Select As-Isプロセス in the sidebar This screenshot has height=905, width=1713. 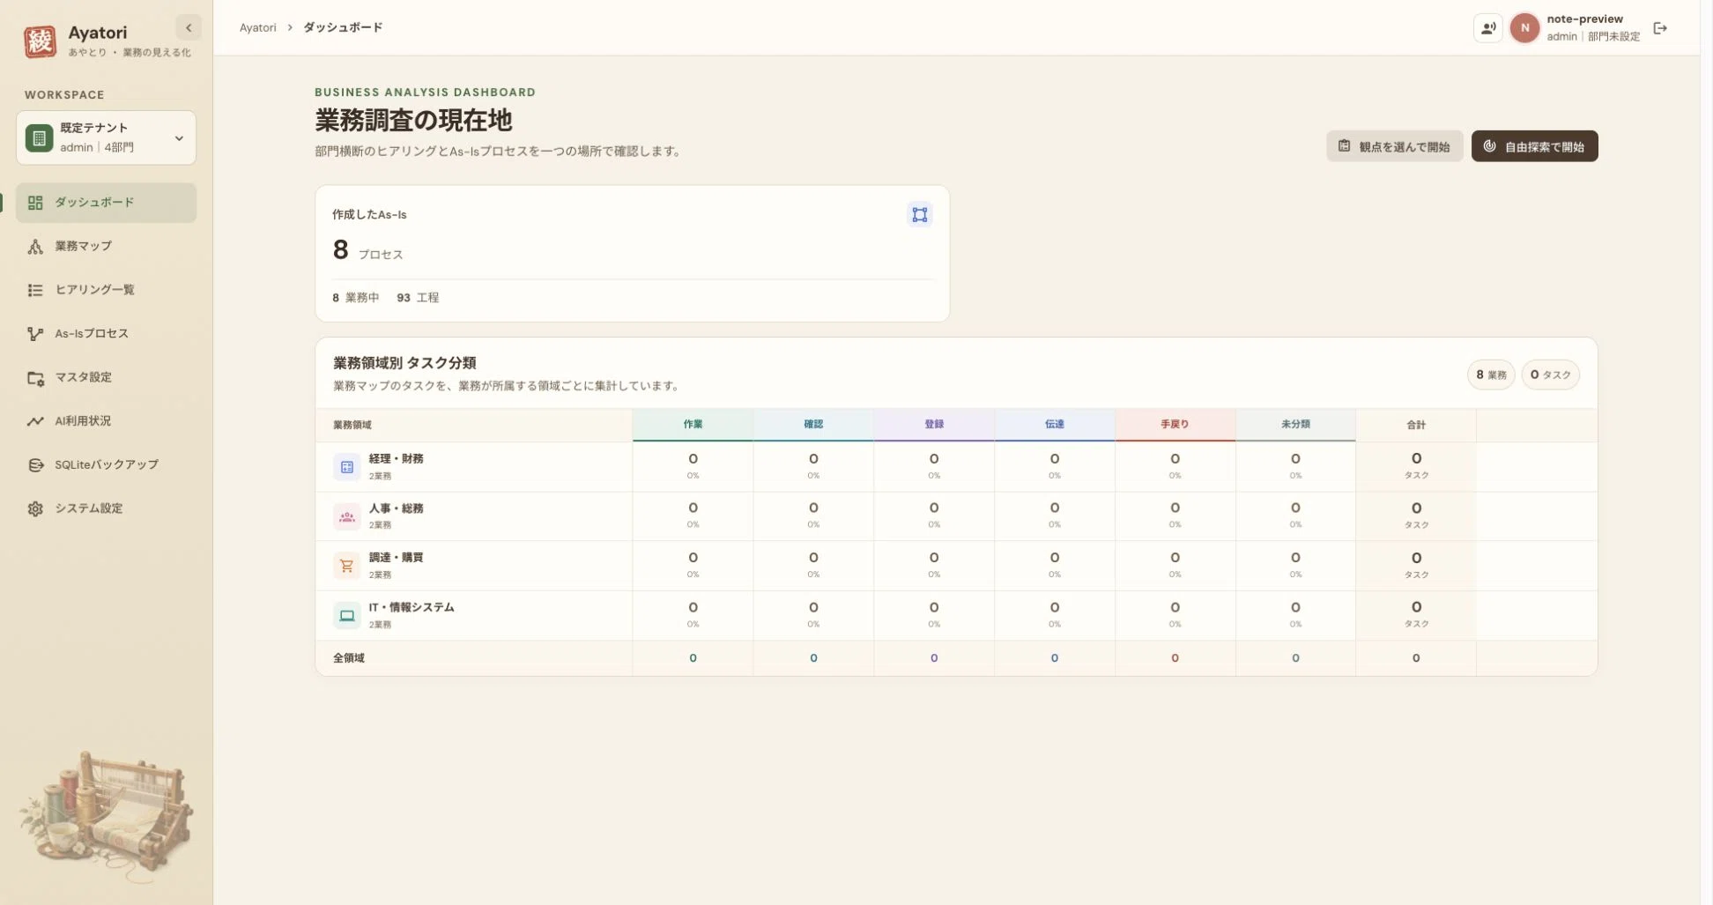(x=106, y=334)
